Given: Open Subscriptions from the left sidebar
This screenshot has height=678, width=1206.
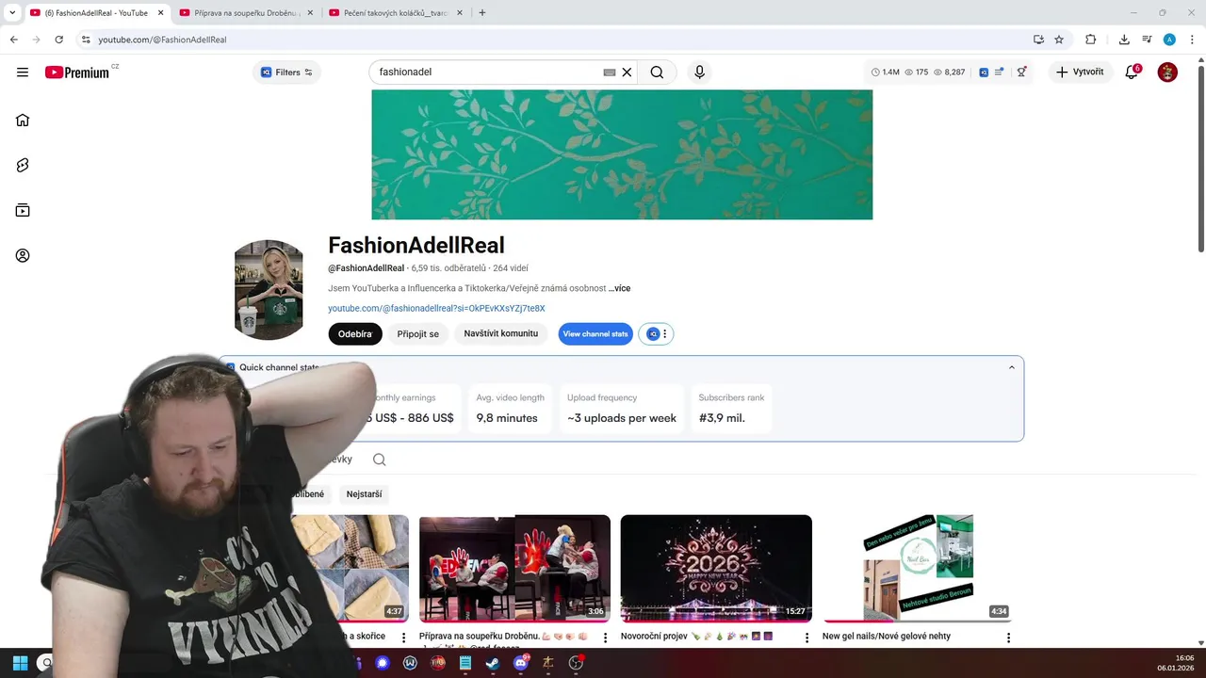Looking at the screenshot, I should 23,210.
